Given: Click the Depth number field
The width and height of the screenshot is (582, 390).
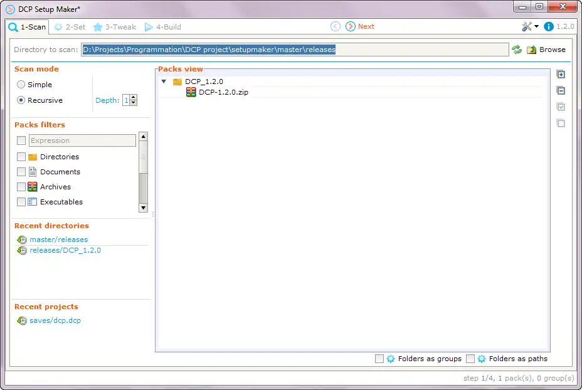Looking at the screenshot, I should pos(126,100).
